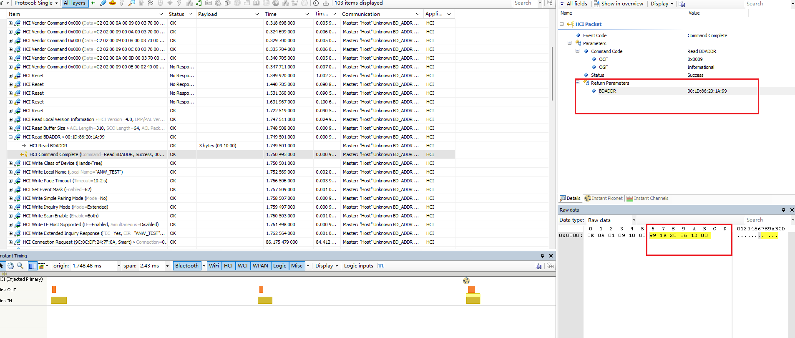
Task: Select the HCI Write Class of Device row
Action: [x=231, y=163]
